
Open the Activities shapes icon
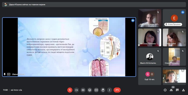pyautogui.click(x=183, y=90)
